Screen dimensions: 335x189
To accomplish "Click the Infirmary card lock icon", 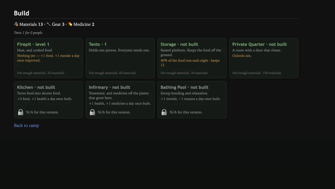I will click(92, 112).
